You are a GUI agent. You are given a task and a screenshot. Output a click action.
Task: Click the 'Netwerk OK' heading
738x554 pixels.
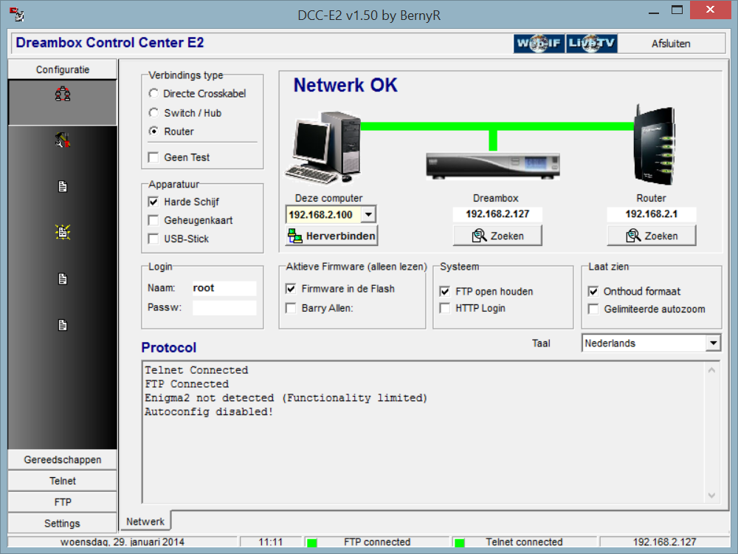click(x=345, y=85)
